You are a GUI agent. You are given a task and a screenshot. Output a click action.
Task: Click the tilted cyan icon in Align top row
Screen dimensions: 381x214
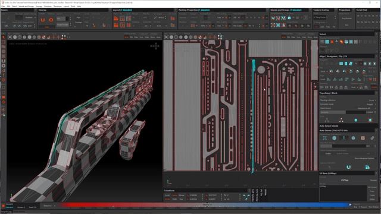coord(351,64)
